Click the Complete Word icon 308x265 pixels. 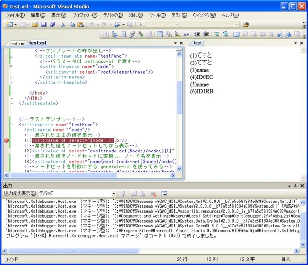tap(186, 34)
